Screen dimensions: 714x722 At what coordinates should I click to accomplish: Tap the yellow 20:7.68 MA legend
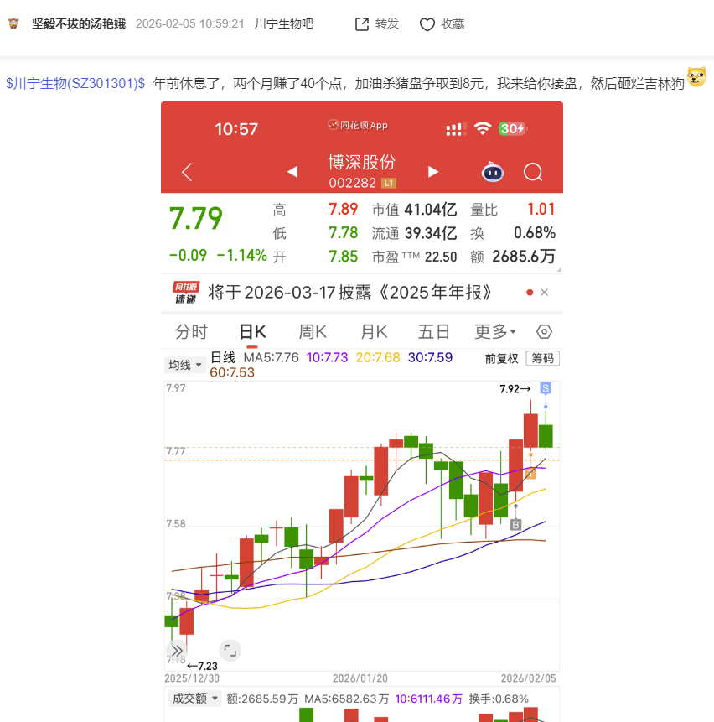click(x=378, y=358)
